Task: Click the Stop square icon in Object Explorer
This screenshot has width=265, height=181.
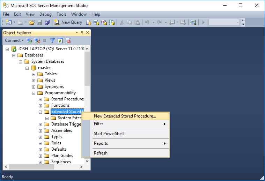Action: (x=45, y=40)
